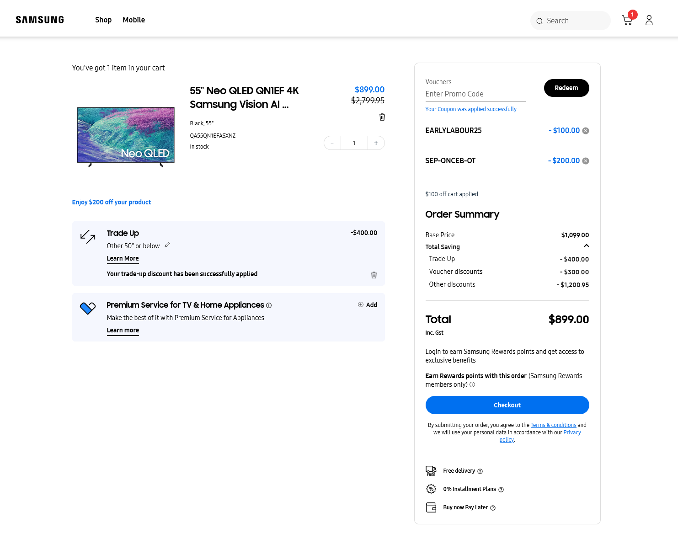Remove the EARLYLABOUR25 voucher

tap(586, 131)
